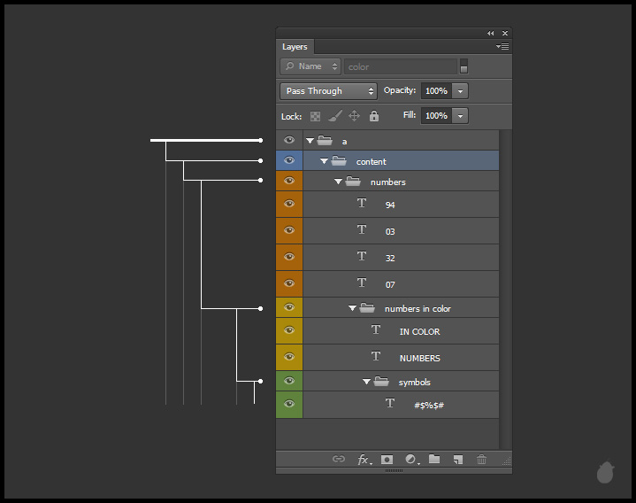Open the Pass Through blend mode dropdown
Viewport: 636px width, 503px height.
tap(328, 91)
